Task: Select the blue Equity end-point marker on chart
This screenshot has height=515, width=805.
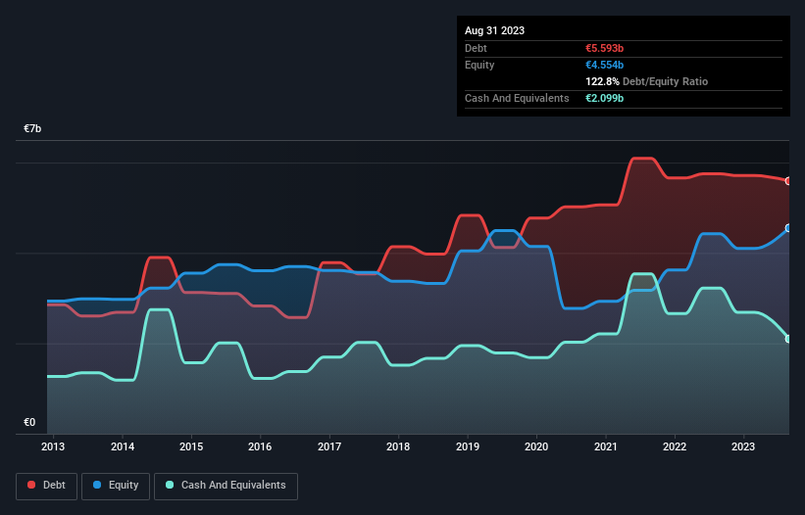Action: pos(788,228)
